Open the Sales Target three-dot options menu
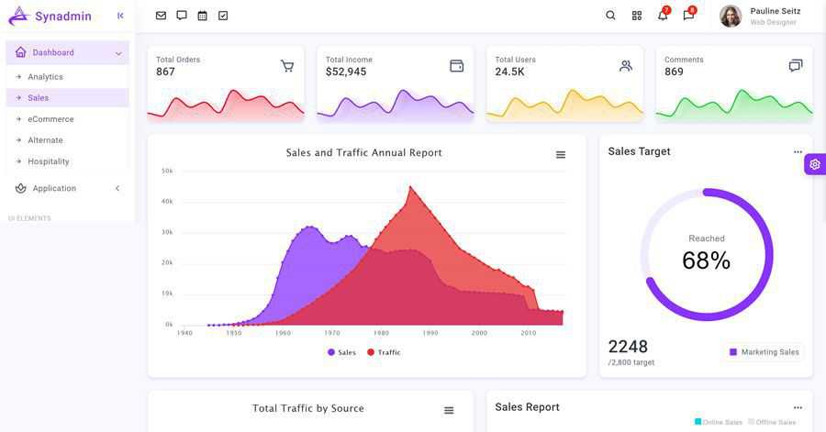The image size is (826, 432). tap(798, 152)
